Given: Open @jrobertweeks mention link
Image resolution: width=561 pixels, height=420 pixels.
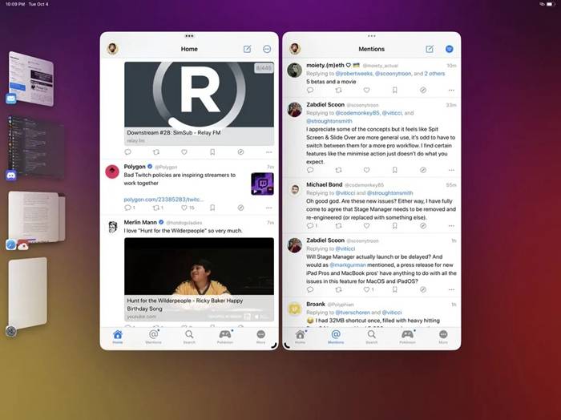Looking at the screenshot, I should [354, 74].
